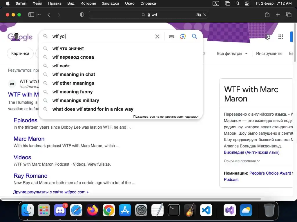Click the Google search text field

[x=102, y=36]
